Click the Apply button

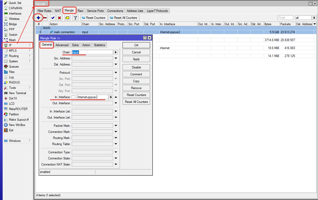tap(136, 59)
